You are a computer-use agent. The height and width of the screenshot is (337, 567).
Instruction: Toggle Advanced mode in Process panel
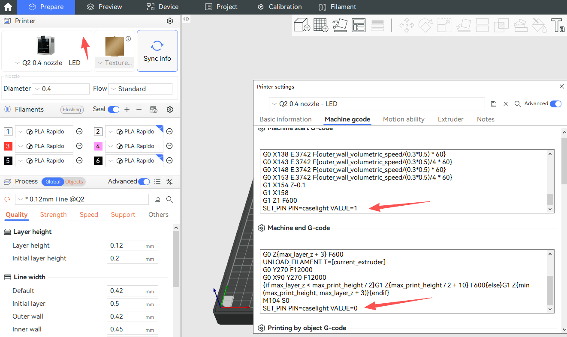coord(144,182)
